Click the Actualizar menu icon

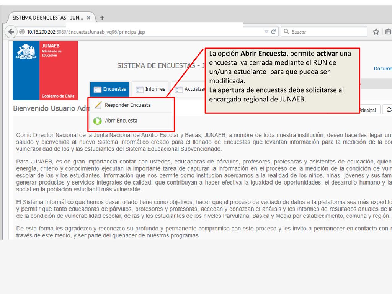179,89
